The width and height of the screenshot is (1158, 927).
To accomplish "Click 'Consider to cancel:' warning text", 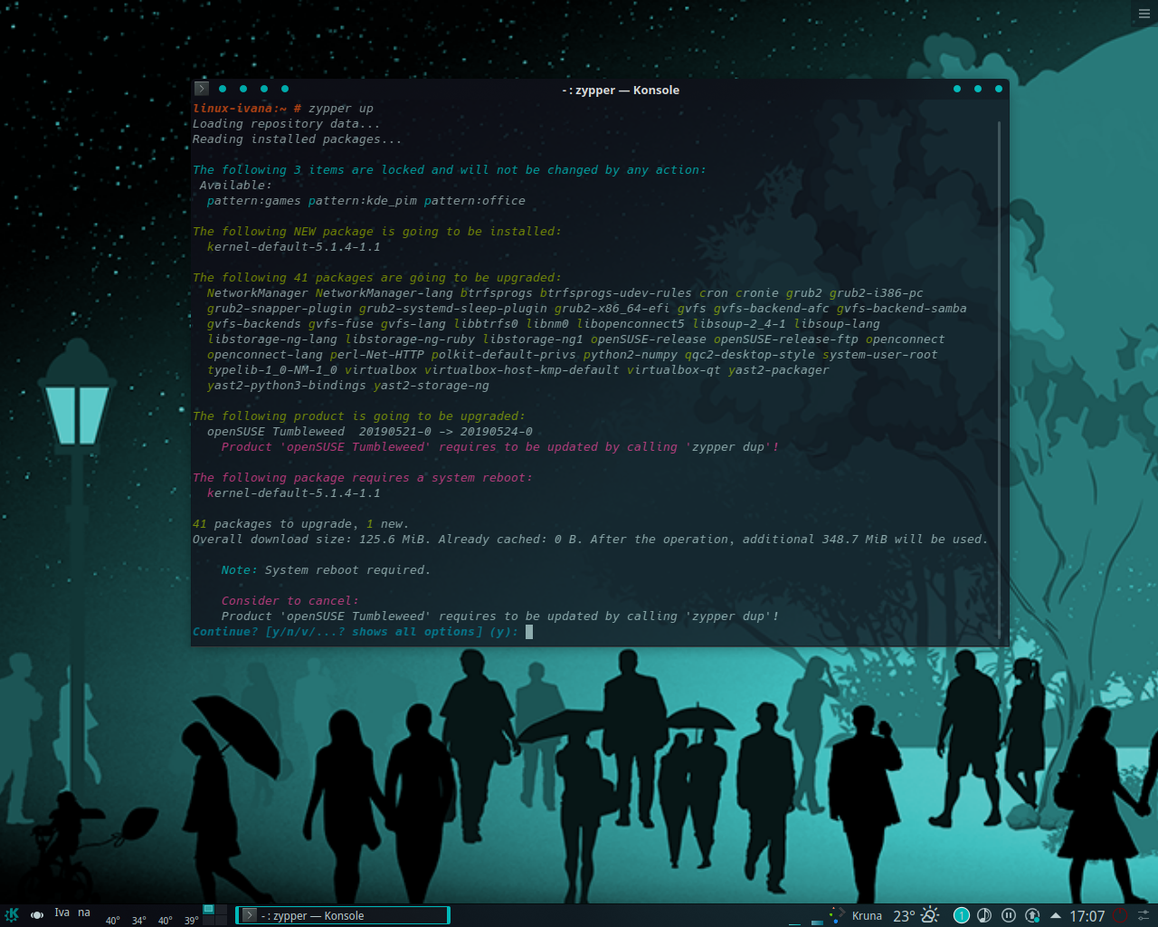I will point(289,601).
